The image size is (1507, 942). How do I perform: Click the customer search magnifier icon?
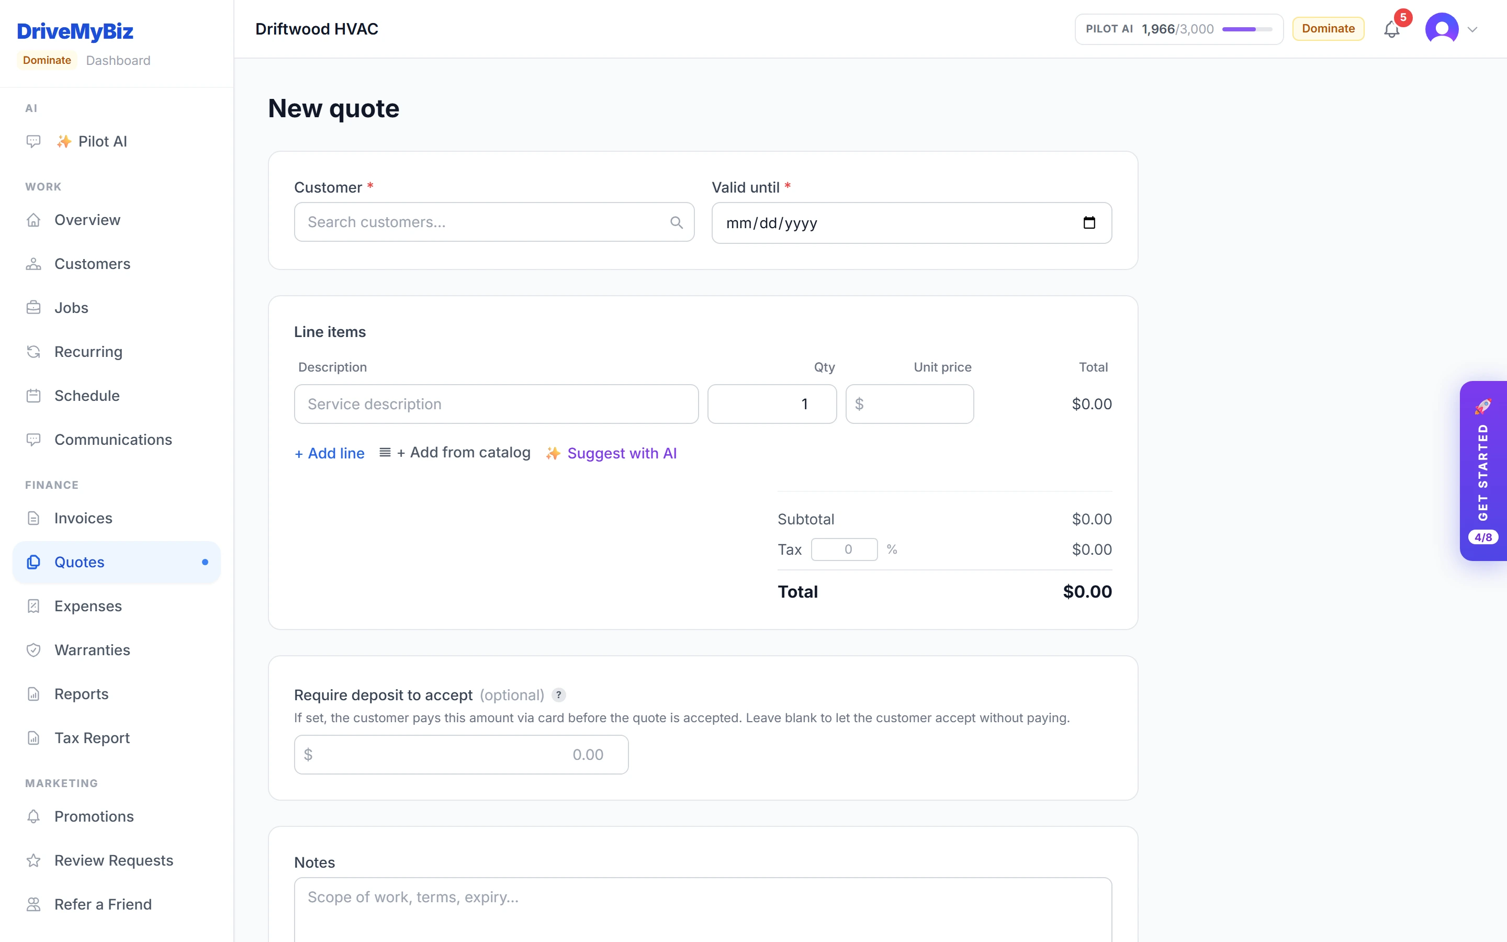pos(676,222)
